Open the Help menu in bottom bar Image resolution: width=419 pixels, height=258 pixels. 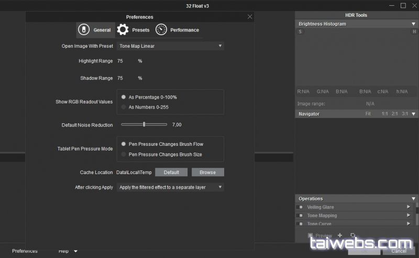(x=68, y=251)
